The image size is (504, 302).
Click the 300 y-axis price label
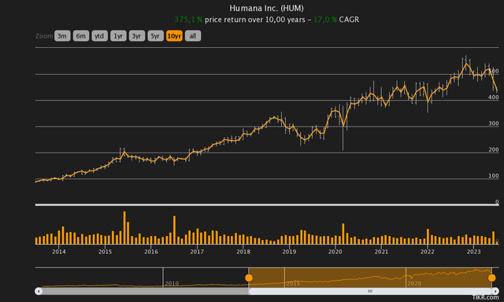click(x=494, y=123)
